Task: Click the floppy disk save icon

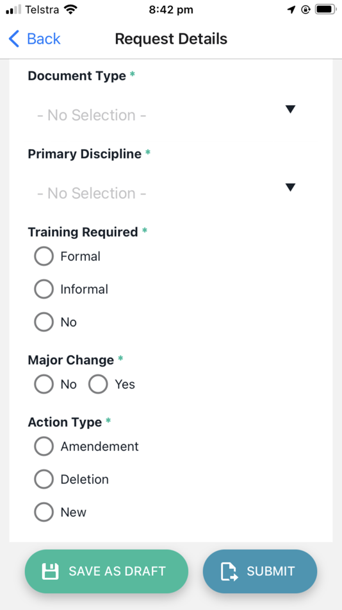Action: [x=50, y=571]
